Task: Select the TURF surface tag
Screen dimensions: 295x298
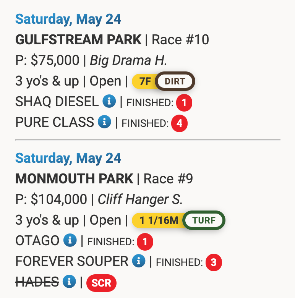Action: point(204,220)
